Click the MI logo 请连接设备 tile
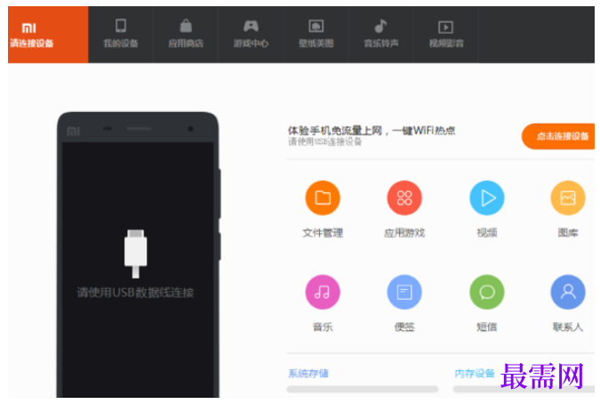Viewport: 600px width, 404px height. pyautogui.click(x=48, y=35)
